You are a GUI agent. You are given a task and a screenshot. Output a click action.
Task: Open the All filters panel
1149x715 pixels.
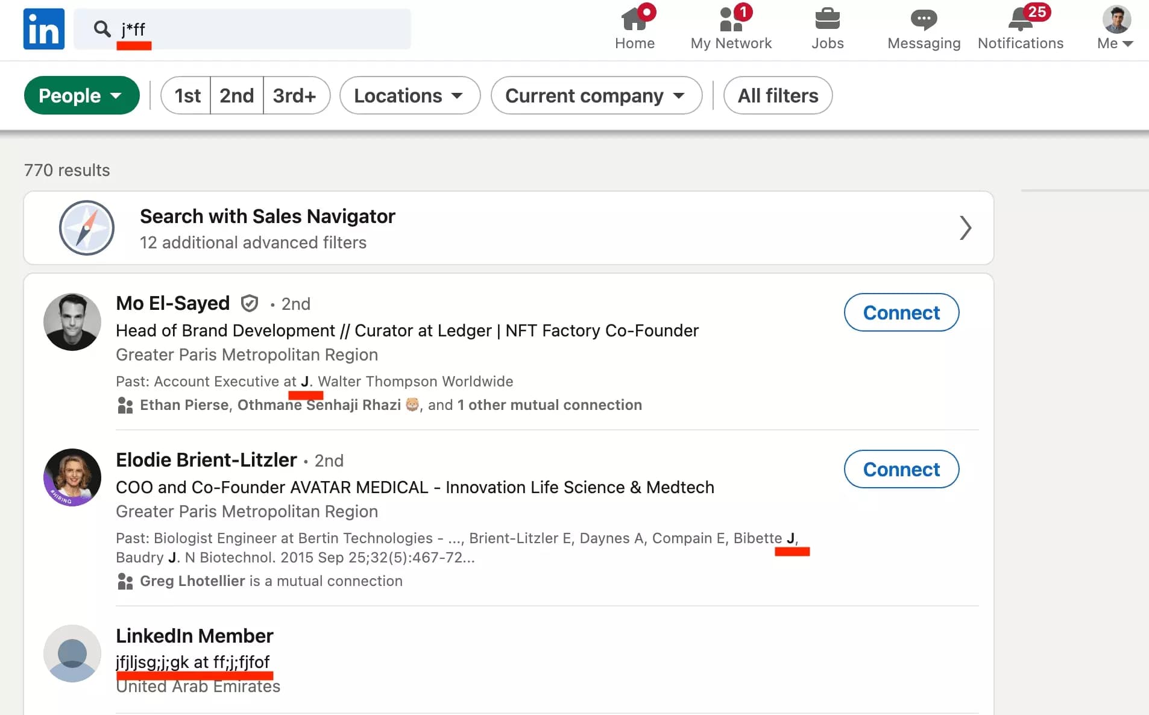(777, 95)
